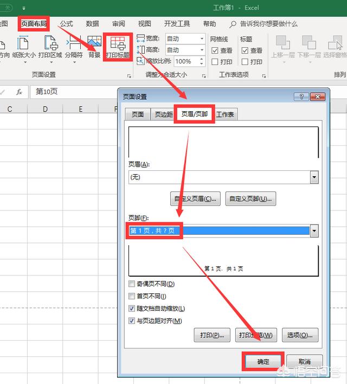Close the Page Setup (页面设置) dialog

click(x=317, y=97)
